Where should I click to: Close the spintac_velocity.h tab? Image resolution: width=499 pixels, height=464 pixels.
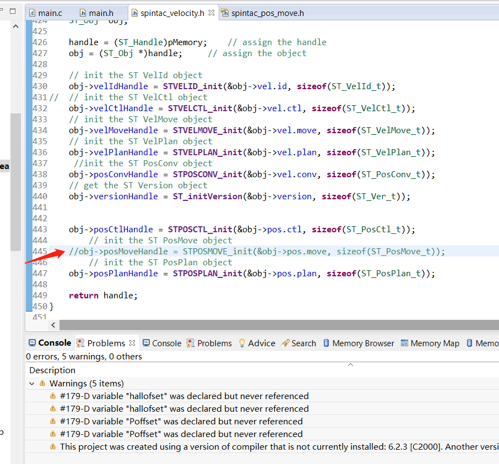coord(211,13)
